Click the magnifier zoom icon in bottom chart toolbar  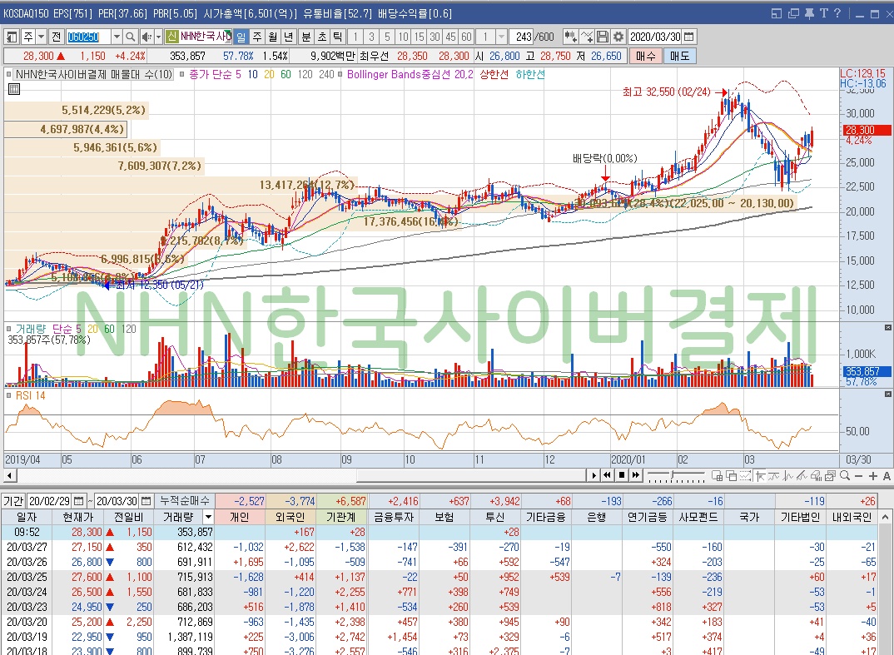point(845,475)
